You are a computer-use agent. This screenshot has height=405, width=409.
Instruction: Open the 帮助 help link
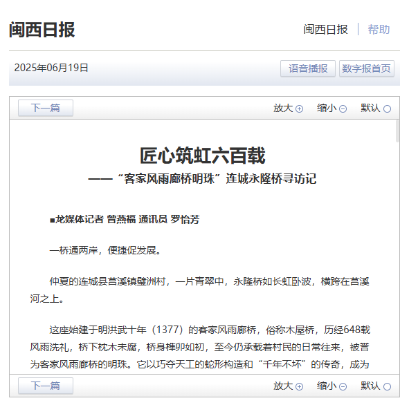tap(379, 30)
